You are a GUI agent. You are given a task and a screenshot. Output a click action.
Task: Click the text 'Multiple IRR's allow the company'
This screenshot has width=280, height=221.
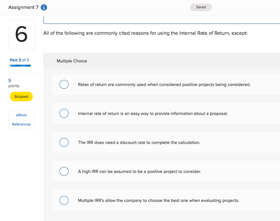tap(158, 200)
